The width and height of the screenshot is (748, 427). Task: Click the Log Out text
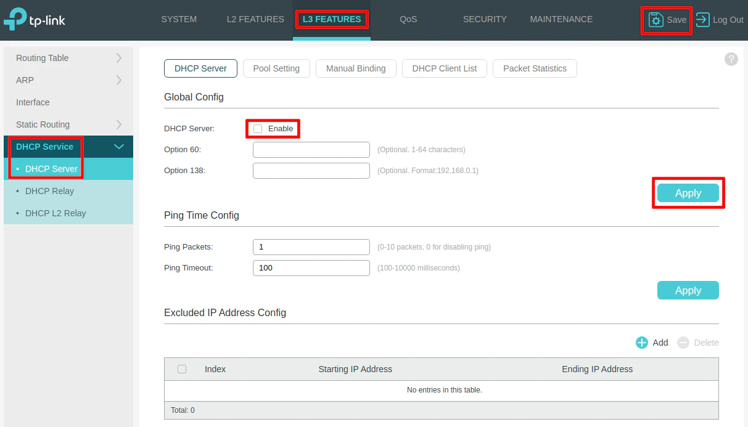pyautogui.click(x=728, y=20)
